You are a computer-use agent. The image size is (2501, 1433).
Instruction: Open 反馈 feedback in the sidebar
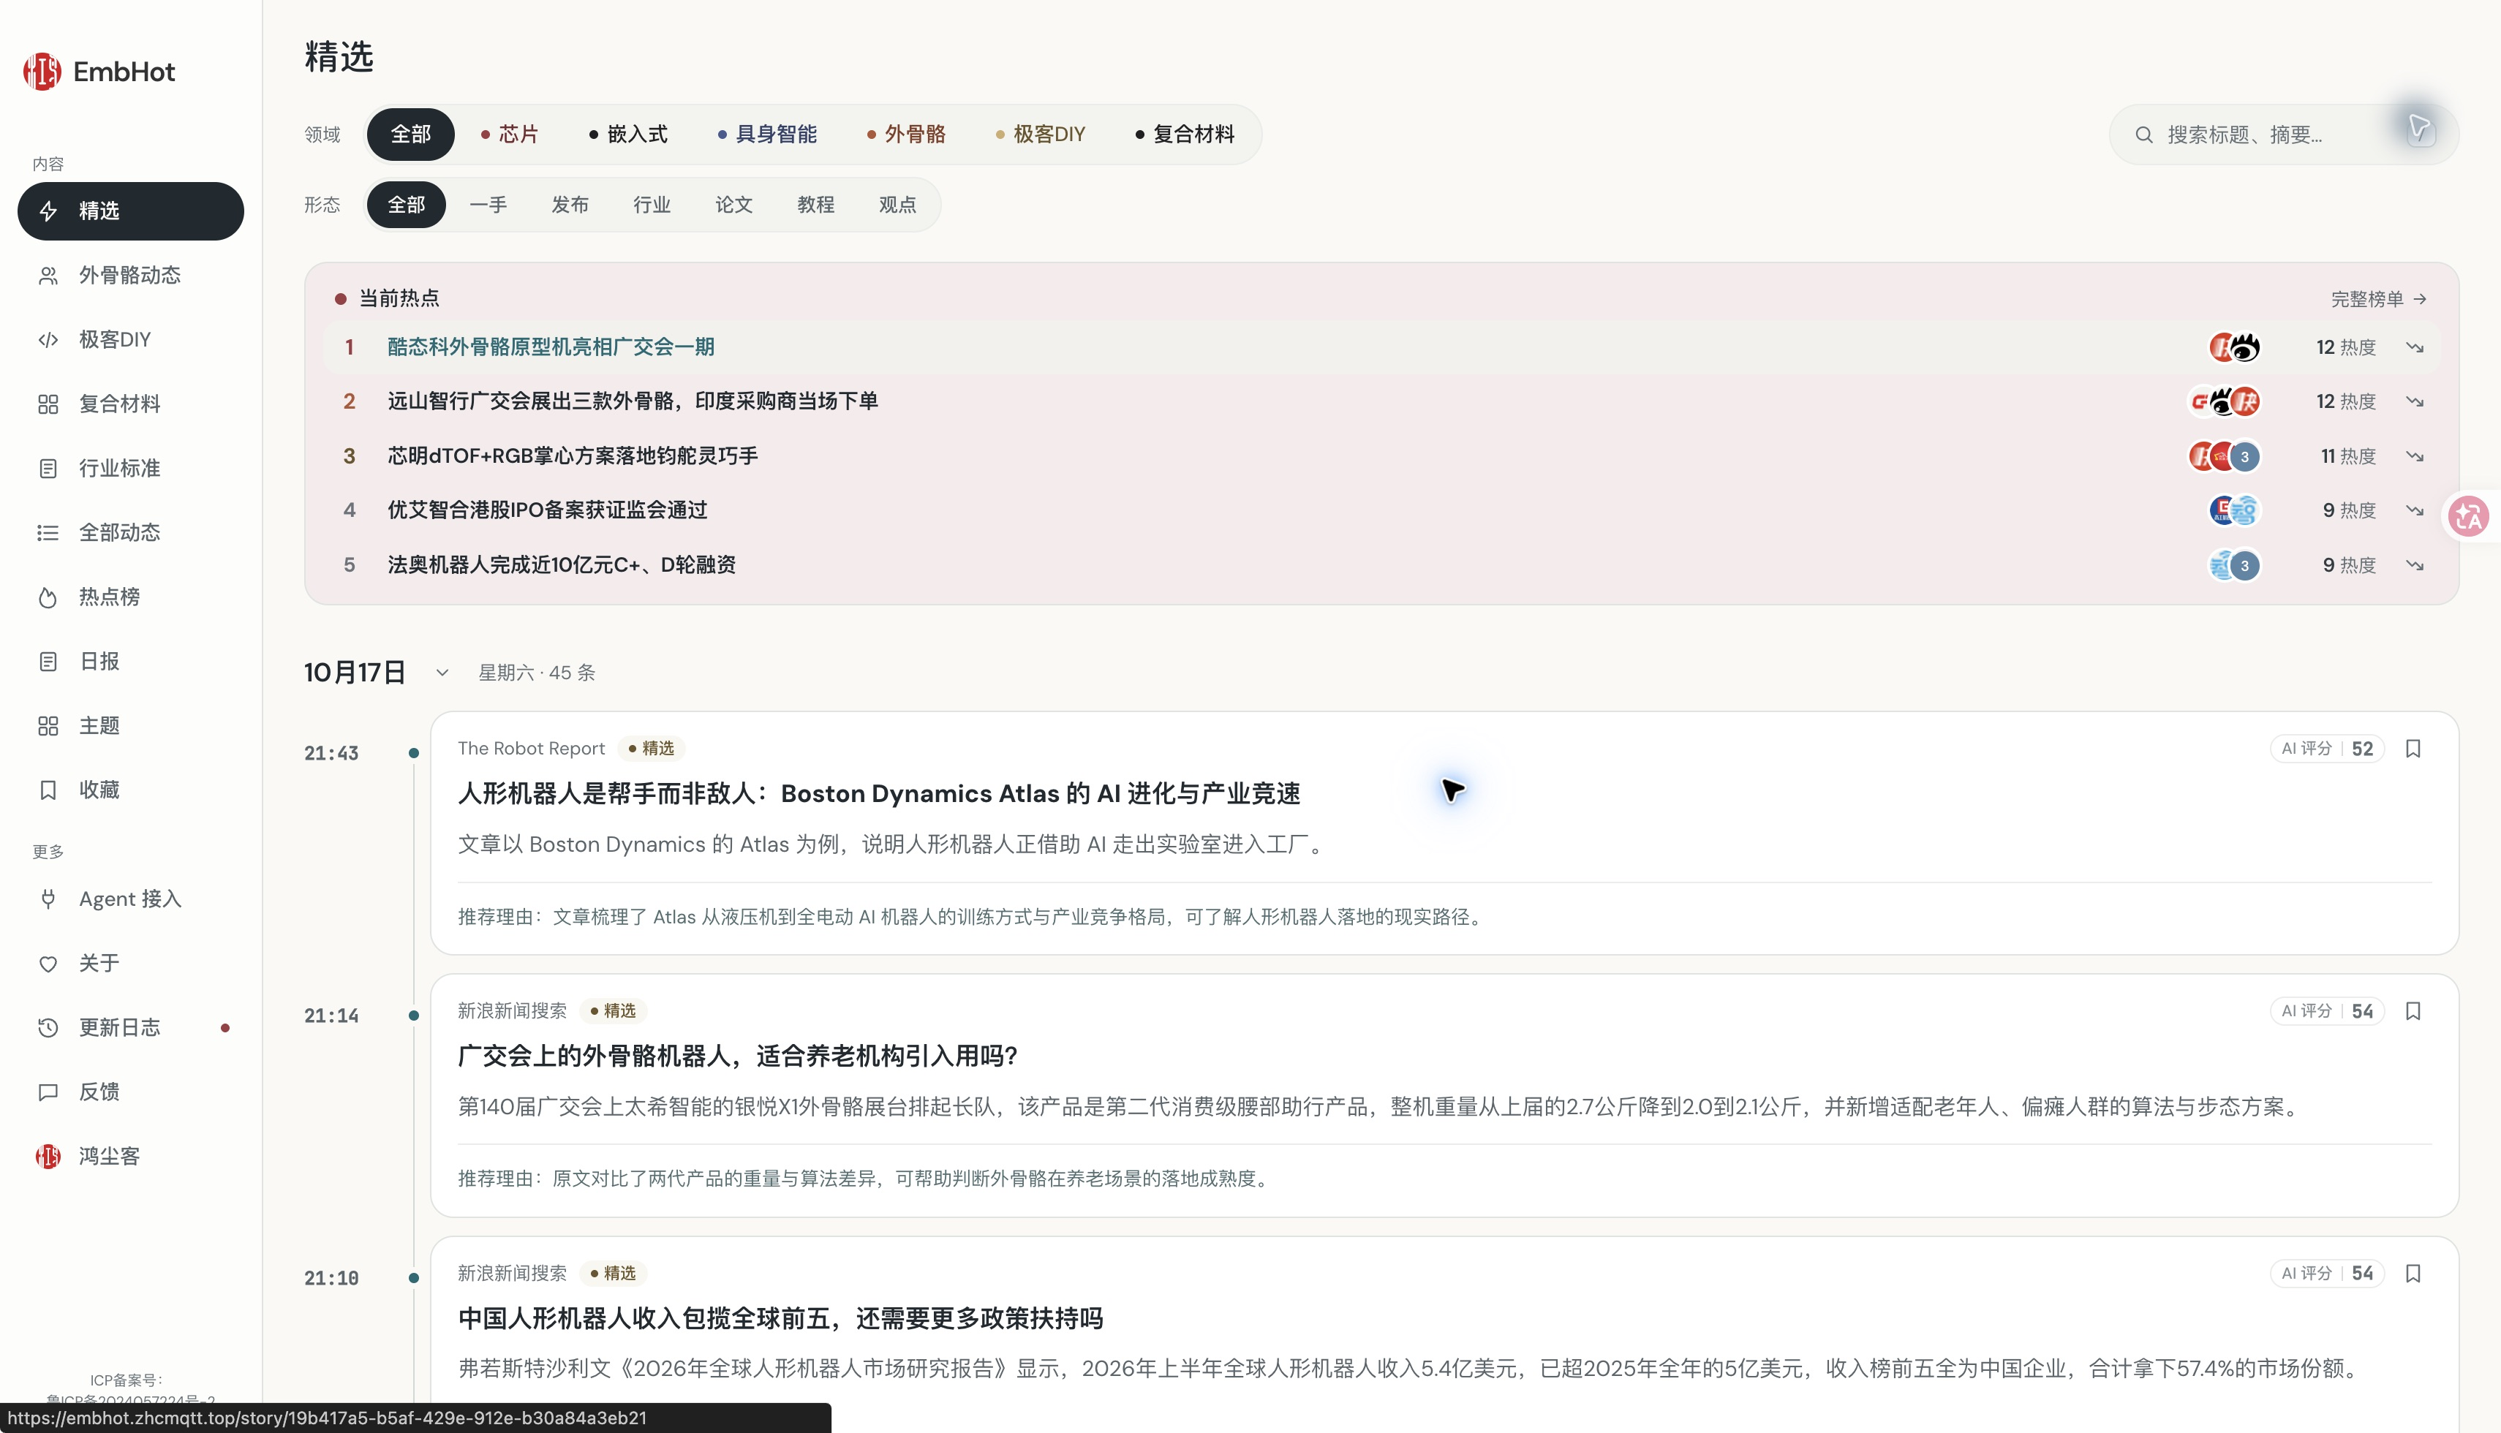(x=130, y=1092)
